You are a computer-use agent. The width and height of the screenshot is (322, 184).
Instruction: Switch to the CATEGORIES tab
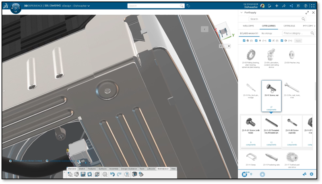[x=268, y=26]
